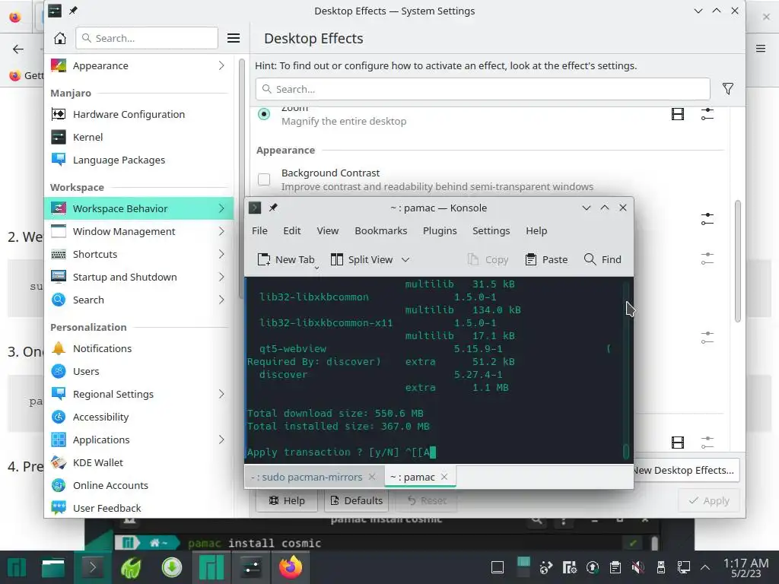Click the Konsole pin icon in the titlebar
Image resolution: width=779 pixels, height=584 pixels.
click(x=273, y=208)
